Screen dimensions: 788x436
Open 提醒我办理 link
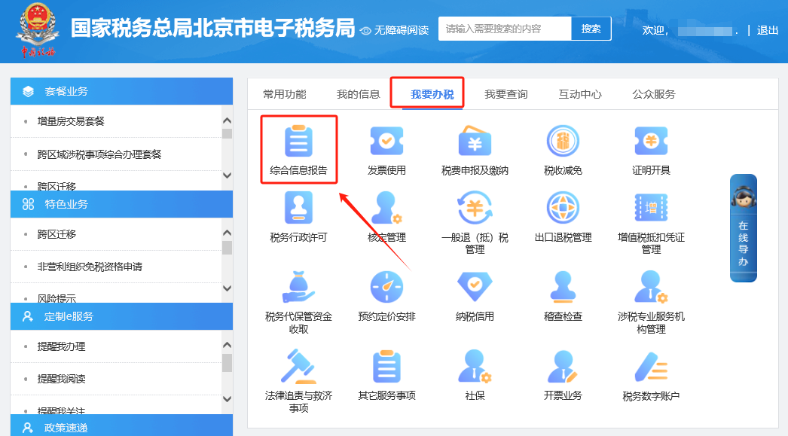click(61, 346)
